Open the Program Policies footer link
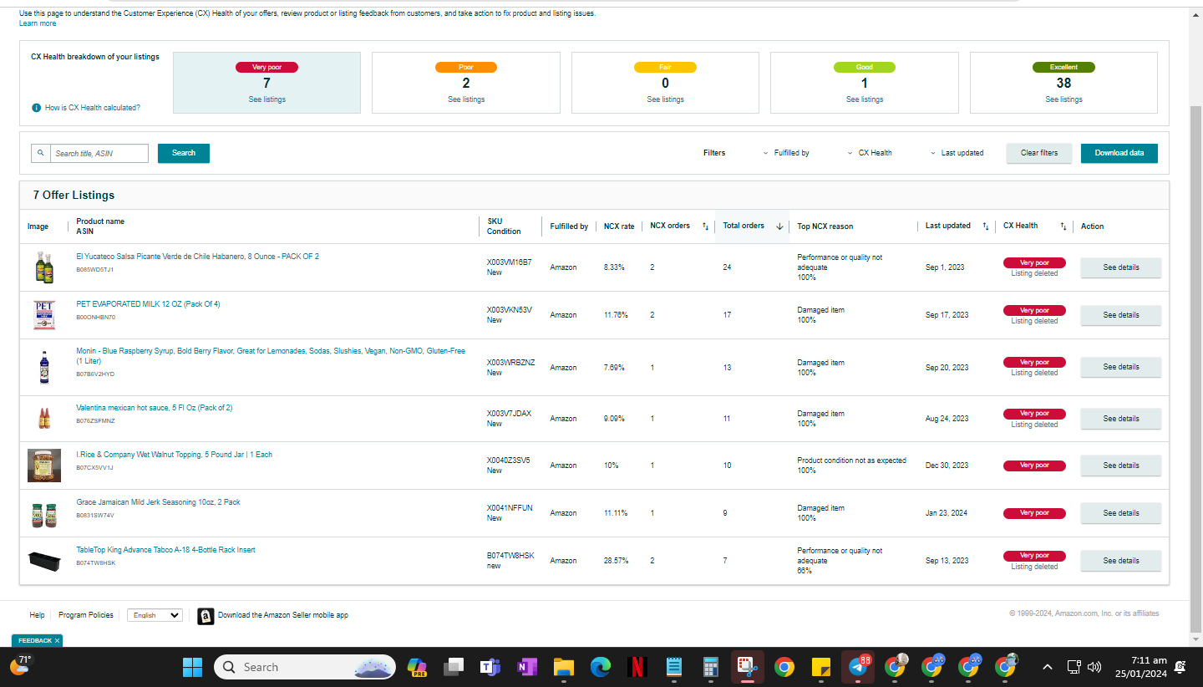 86,615
